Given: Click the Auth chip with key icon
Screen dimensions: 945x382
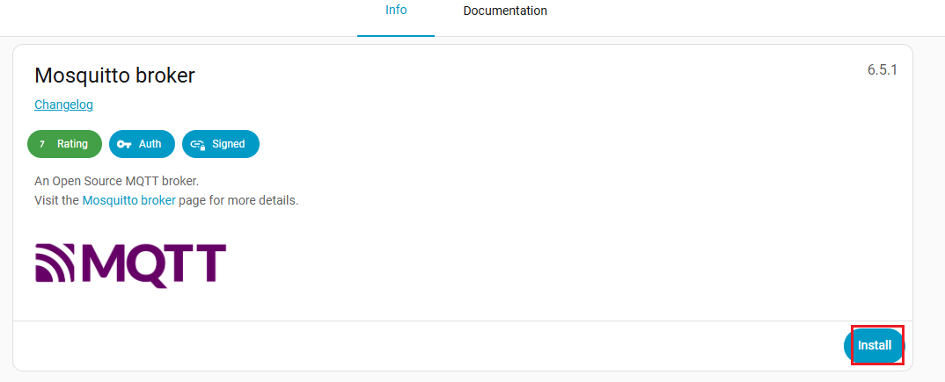Looking at the screenshot, I should (x=142, y=144).
